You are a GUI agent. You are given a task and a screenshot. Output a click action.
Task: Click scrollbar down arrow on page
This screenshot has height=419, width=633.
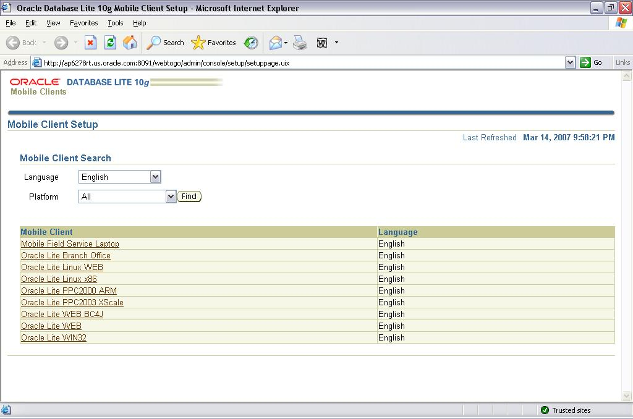click(x=626, y=396)
